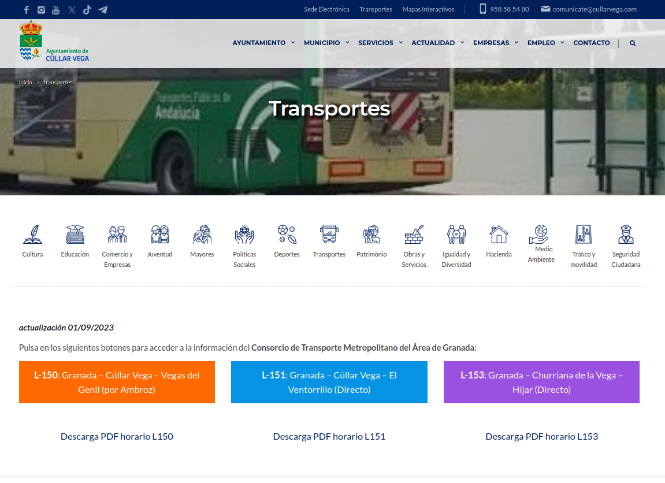Select the Políticas Sociales hands icon

pyautogui.click(x=244, y=235)
